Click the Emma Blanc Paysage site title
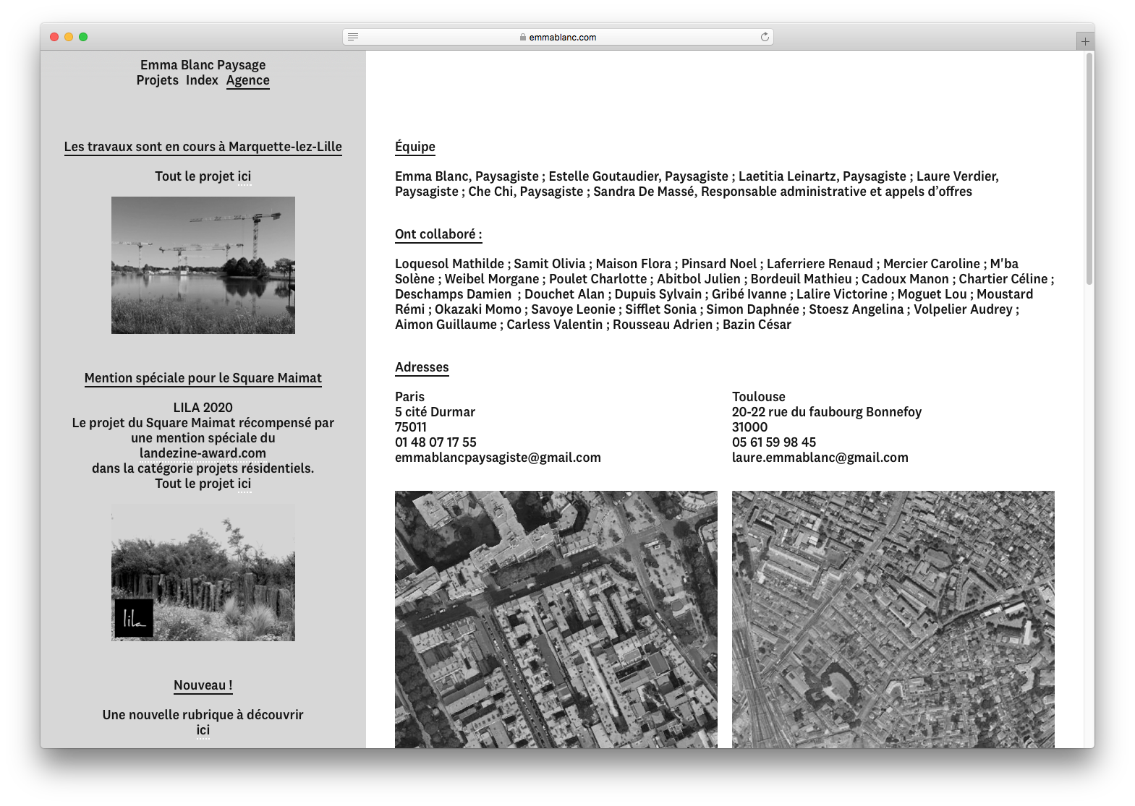The image size is (1135, 806). click(x=203, y=65)
